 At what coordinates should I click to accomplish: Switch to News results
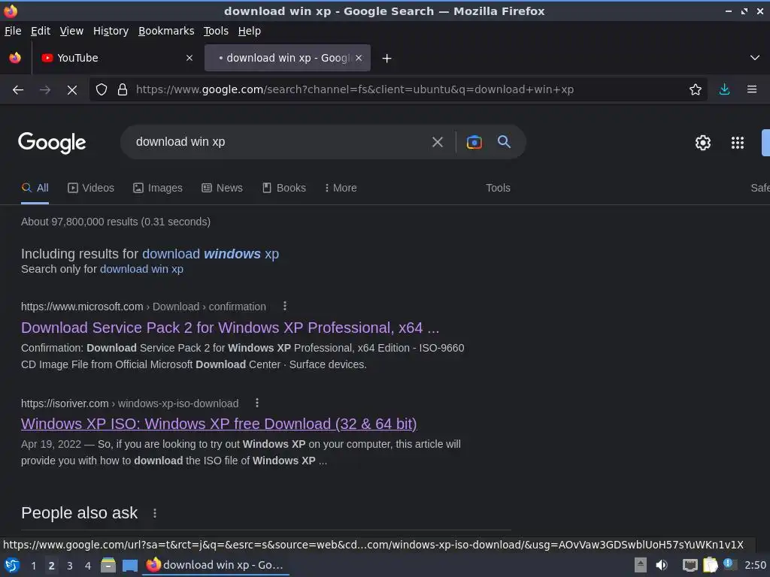click(222, 188)
